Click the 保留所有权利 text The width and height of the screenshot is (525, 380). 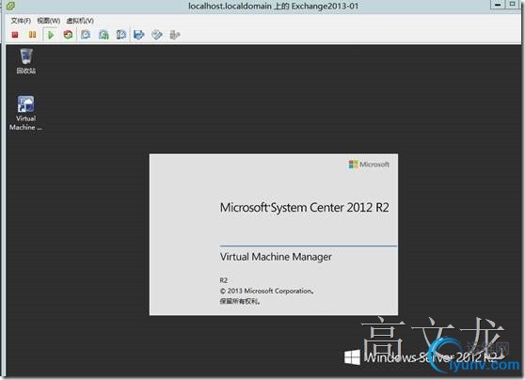click(240, 301)
